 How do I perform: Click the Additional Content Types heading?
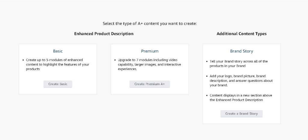coord(241,34)
